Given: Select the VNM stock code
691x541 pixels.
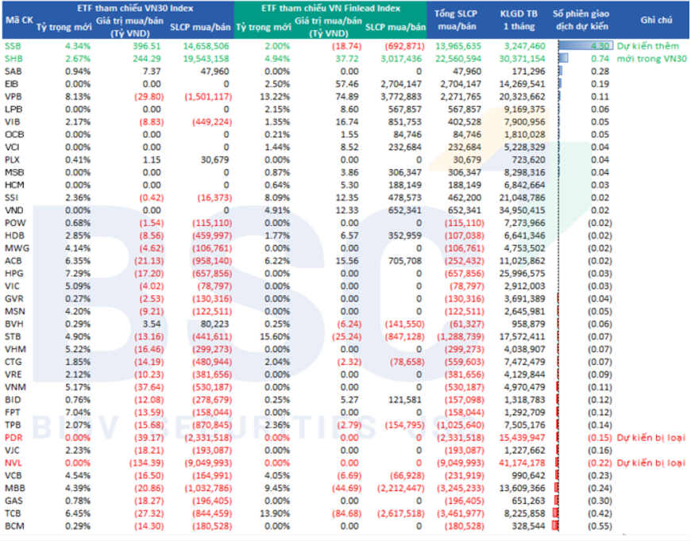Looking at the screenshot, I should click(x=15, y=387).
